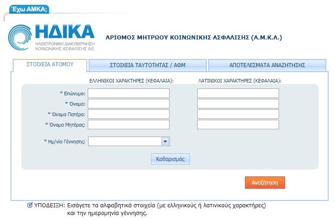Screen dimensions: 335x220
Task: Focus the Greek Όνομα input field
Action: 129,104
